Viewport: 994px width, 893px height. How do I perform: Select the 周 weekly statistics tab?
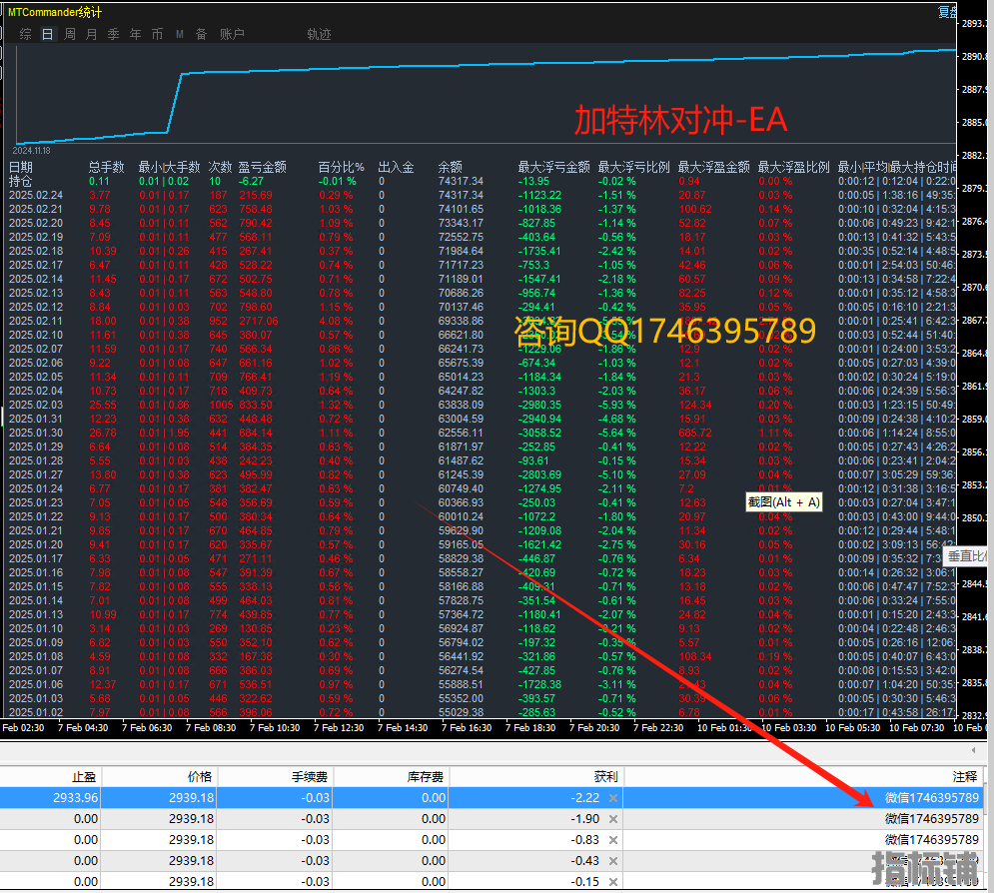tap(70, 34)
